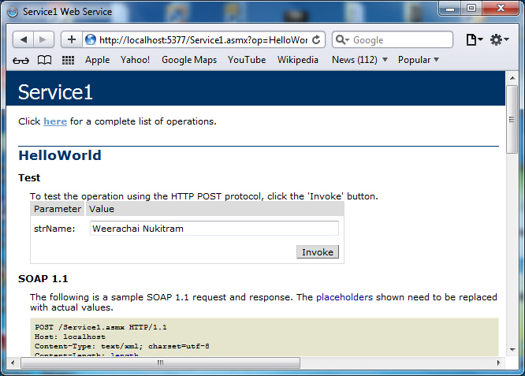Open search magnifier dropdown

(x=342, y=40)
